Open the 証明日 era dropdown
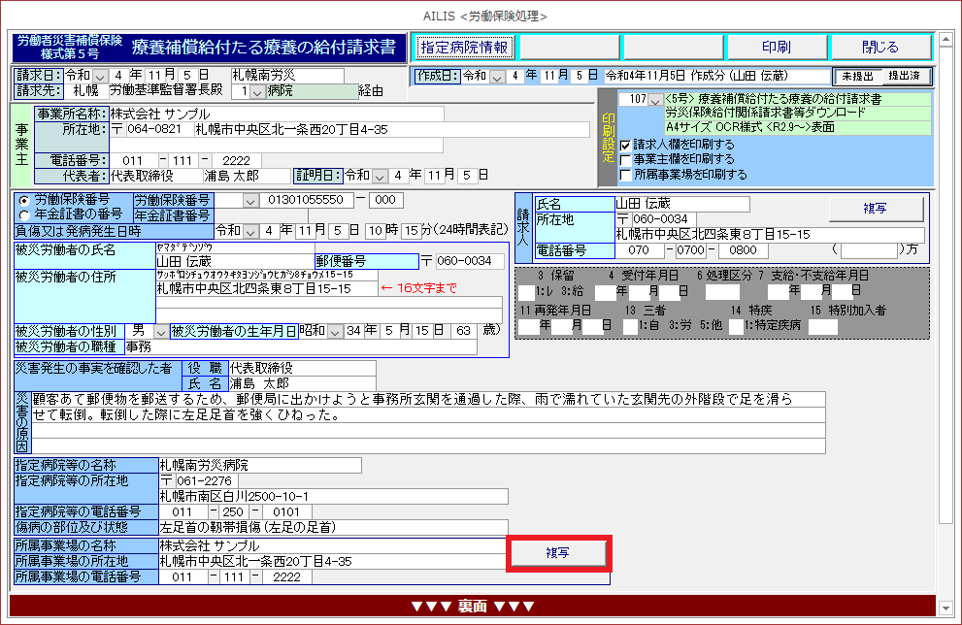 [381, 176]
